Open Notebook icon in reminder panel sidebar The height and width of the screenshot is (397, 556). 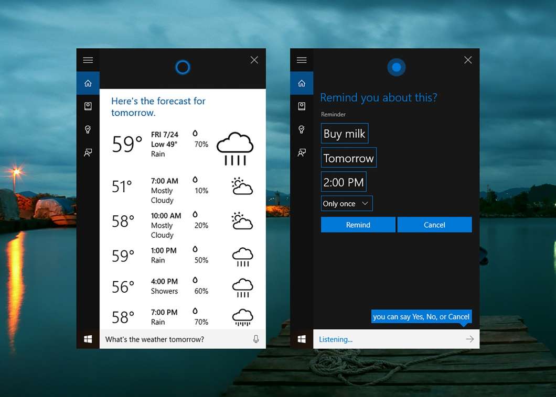(302, 106)
